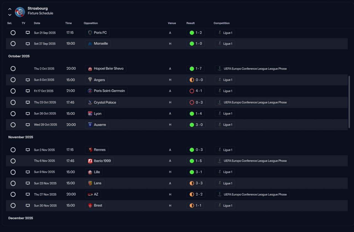Go to next team with down chevron
The width and height of the screenshot is (354, 232).
pyautogui.click(x=10, y=15)
